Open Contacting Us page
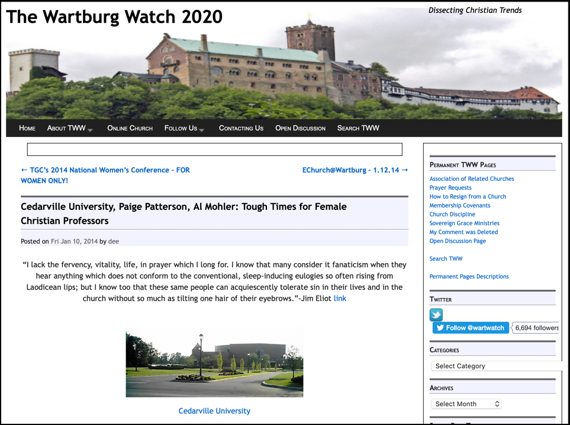Image resolution: width=570 pixels, height=425 pixels. (x=241, y=128)
